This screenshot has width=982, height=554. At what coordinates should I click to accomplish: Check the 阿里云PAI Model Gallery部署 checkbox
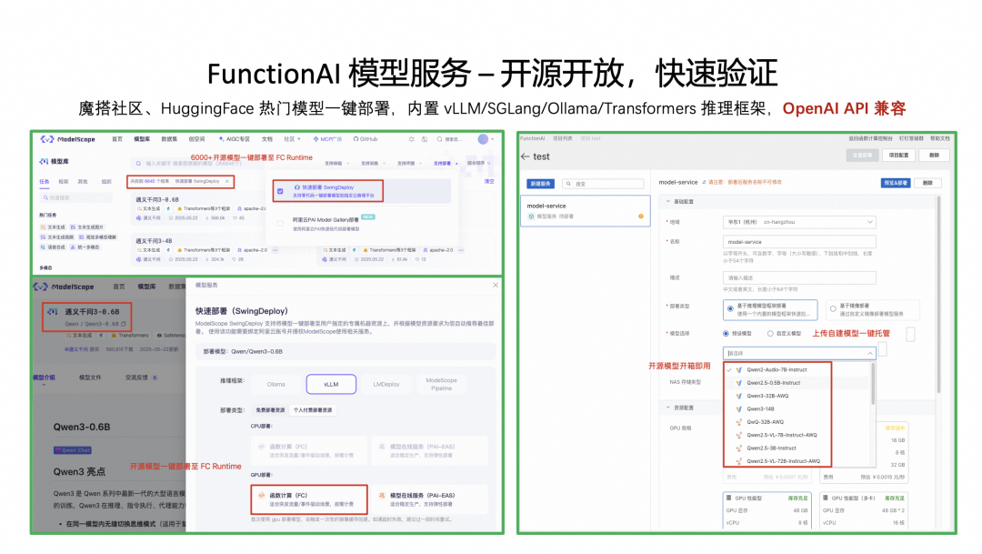[280, 223]
